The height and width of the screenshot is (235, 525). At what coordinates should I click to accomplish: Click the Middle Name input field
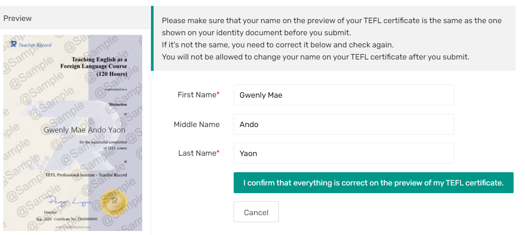(344, 124)
